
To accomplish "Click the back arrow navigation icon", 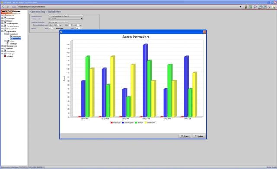I will click(x=3, y=7).
